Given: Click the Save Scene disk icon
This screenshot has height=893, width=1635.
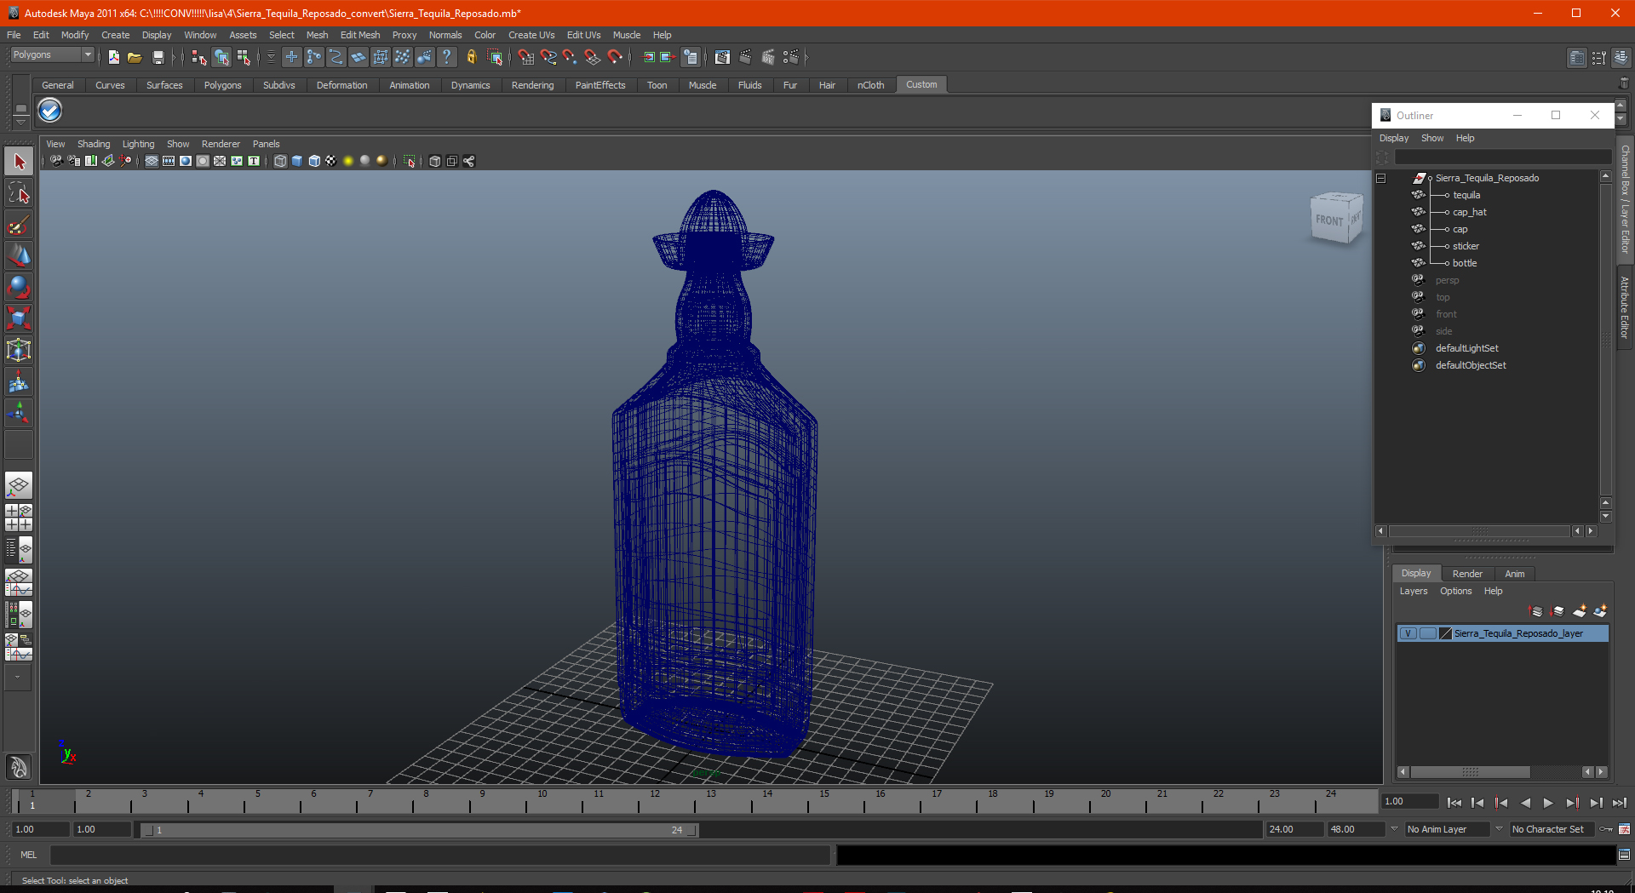Looking at the screenshot, I should [x=158, y=57].
